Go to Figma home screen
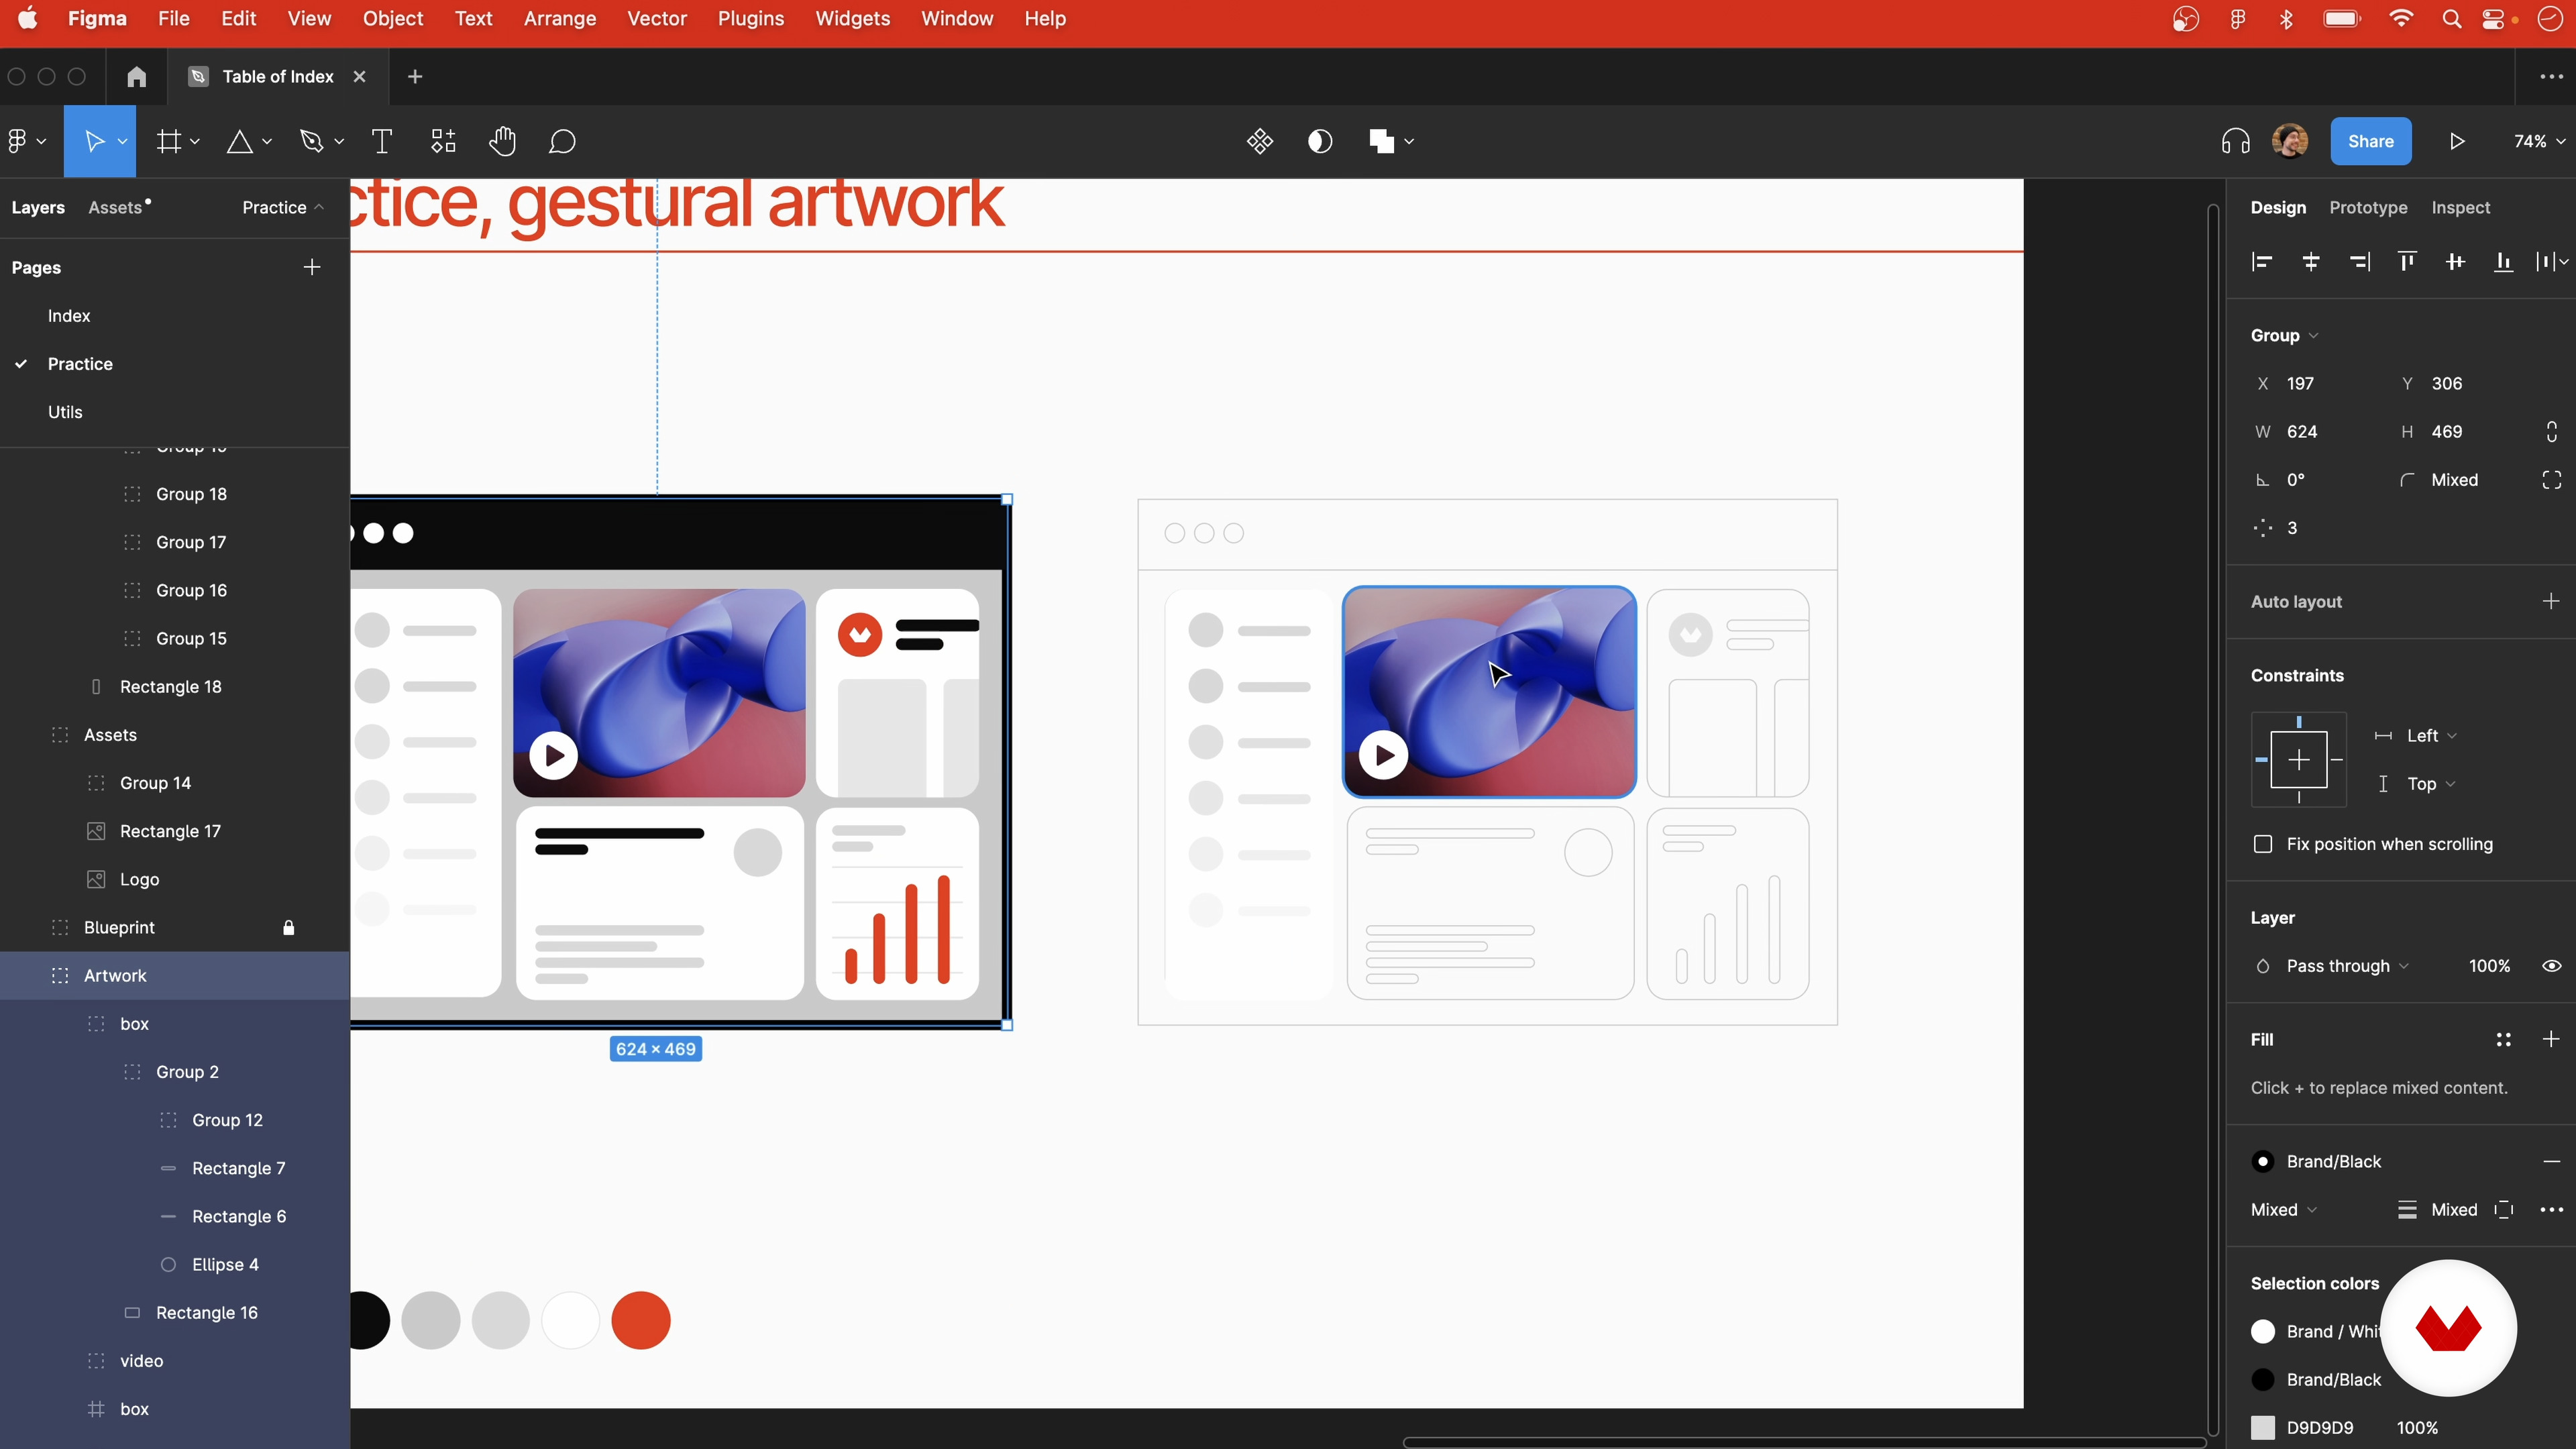Viewport: 2576px width, 1449px height. tap(137, 77)
